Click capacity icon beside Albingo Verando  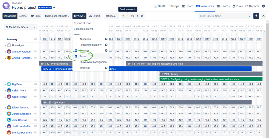click(x=36, y=51)
